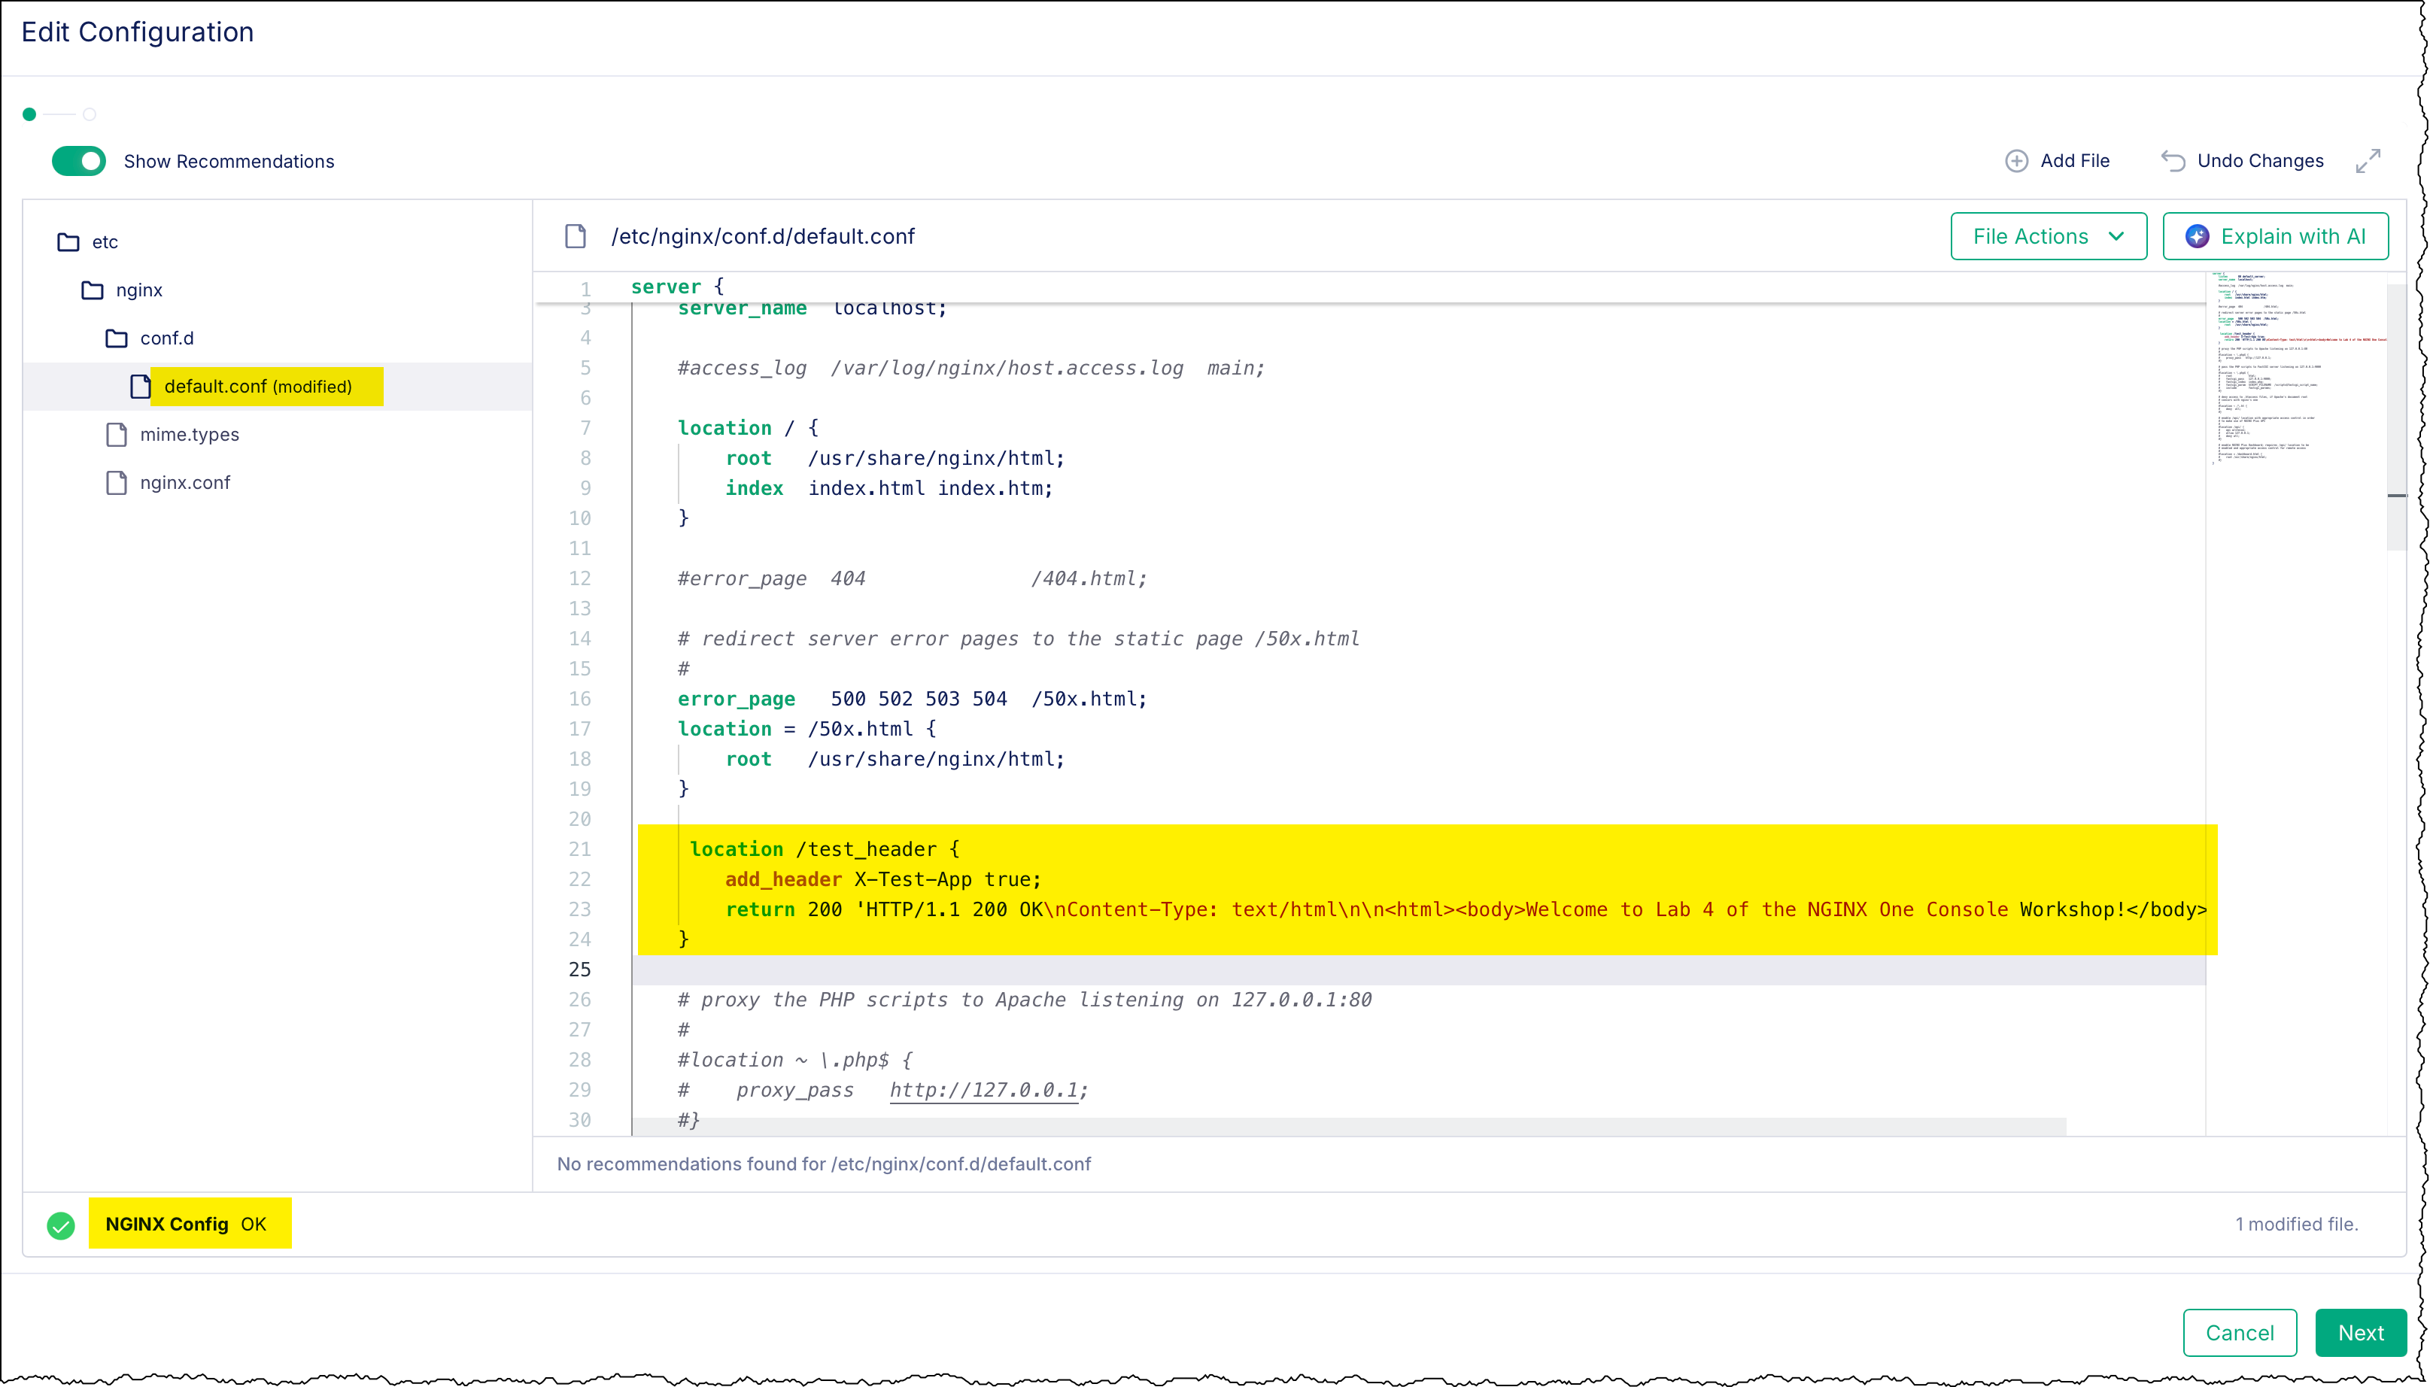Click the Add File plus icon
This screenshot has height=1387, width=2430.
[2016, 160]
